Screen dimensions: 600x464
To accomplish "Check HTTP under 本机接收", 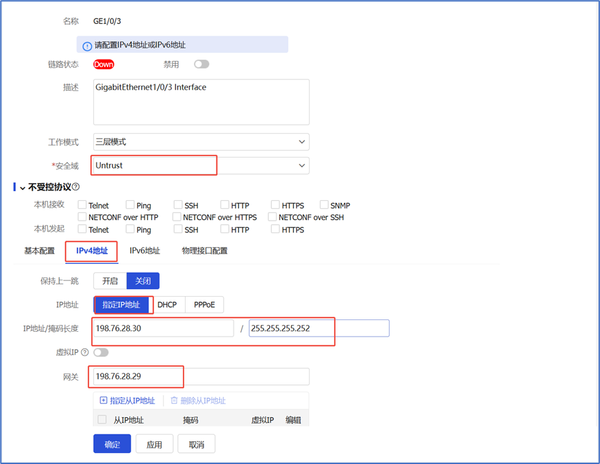I will tap(225, 205).
